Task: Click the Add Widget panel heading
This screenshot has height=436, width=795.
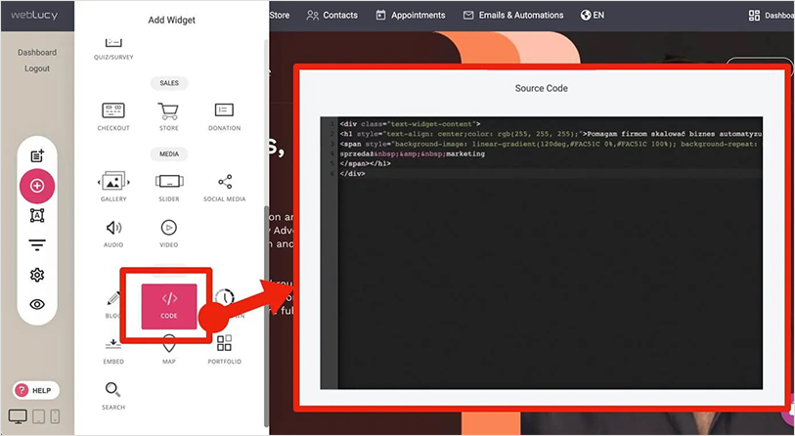Action: [x=171, y=20]
